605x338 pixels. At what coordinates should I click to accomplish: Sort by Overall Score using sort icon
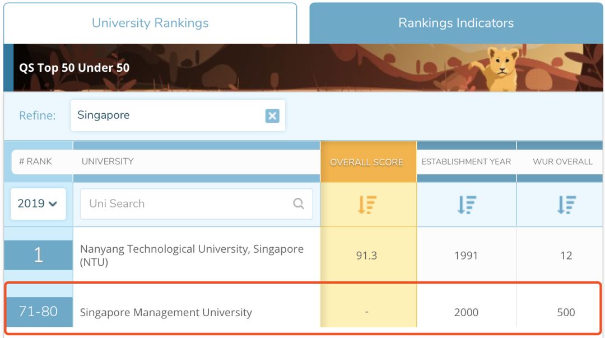(367, 205)
